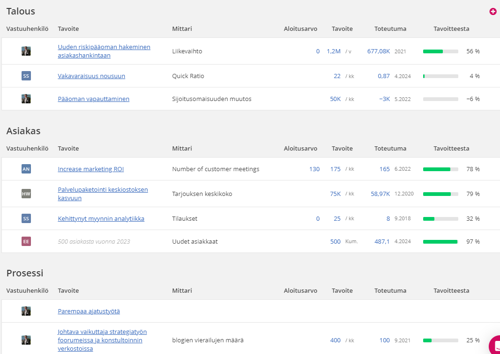Viewport: 500px width, 354px height.
Task: Click photo avatar beside Parempaa ajatustyötä
Action: point(26,311)
